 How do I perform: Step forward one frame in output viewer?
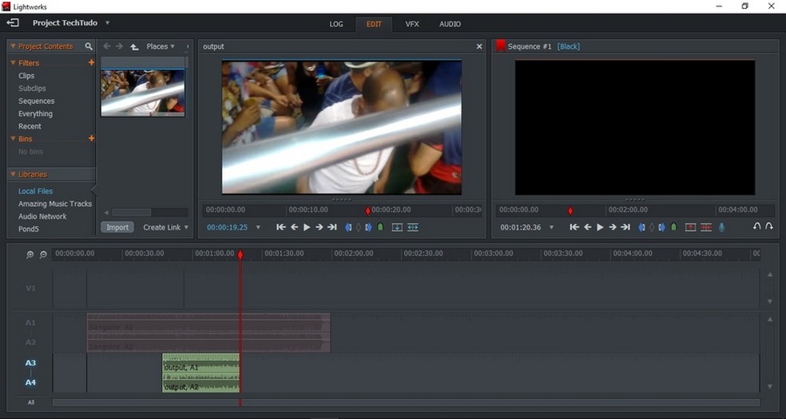(320, 227)
